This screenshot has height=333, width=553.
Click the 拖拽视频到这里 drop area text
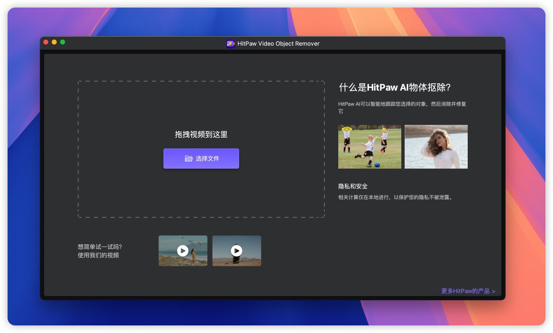coord(201,135)
